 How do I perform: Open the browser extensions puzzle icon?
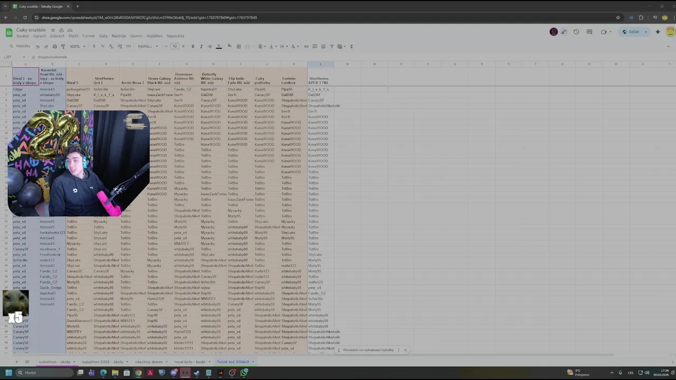(641, 17)
